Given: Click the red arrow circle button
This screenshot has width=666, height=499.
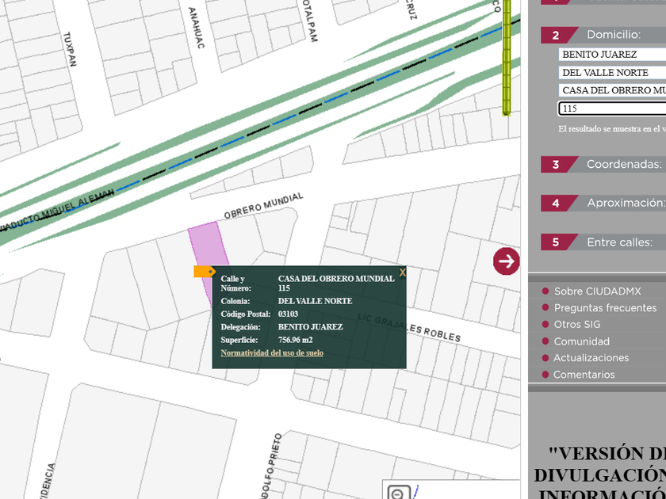Looking at the screenshot, I should tap(506, 261).
